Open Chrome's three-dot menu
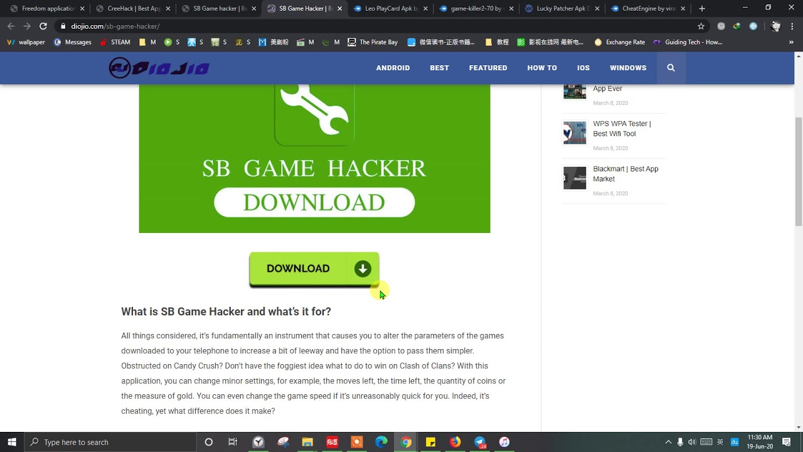803x452 pixels. 792,26
